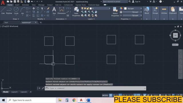Toggle snap mode in status bar
This screenshot has height=103, width=183.
click(x=114, y=95)
